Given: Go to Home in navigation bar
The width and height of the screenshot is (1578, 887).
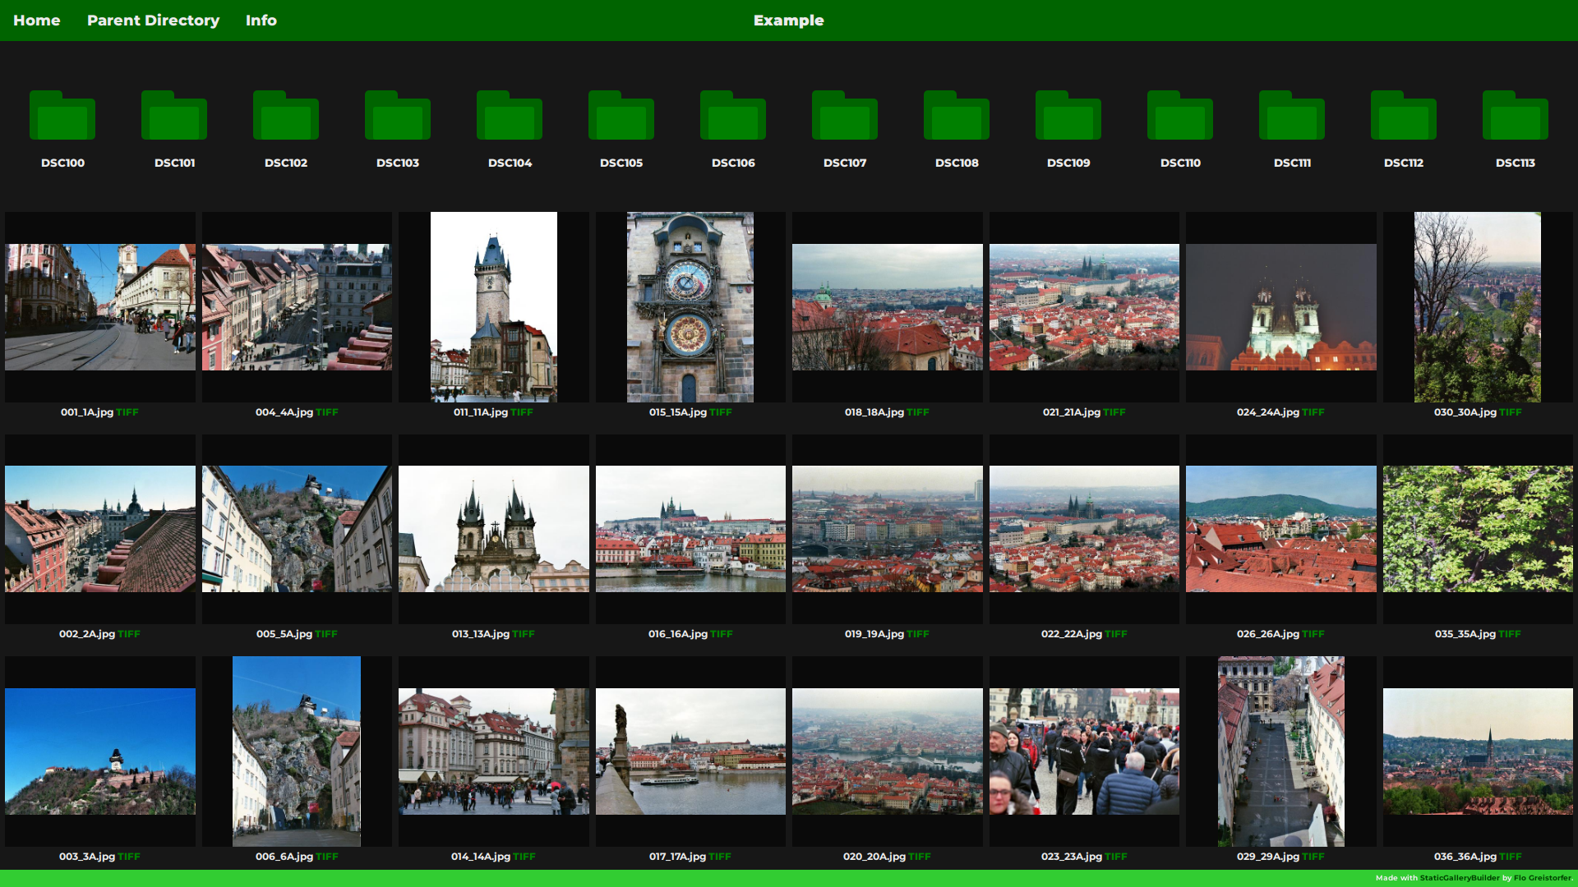Looking at the screenshot, I should 37,21.
